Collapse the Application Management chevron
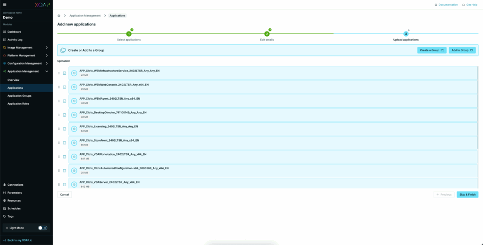483x245 pixels. pyautogui.click(x=47, y=71)
